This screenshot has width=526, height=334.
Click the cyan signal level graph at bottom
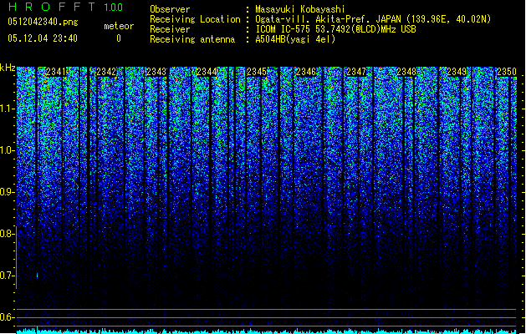(x=267, y=331)
